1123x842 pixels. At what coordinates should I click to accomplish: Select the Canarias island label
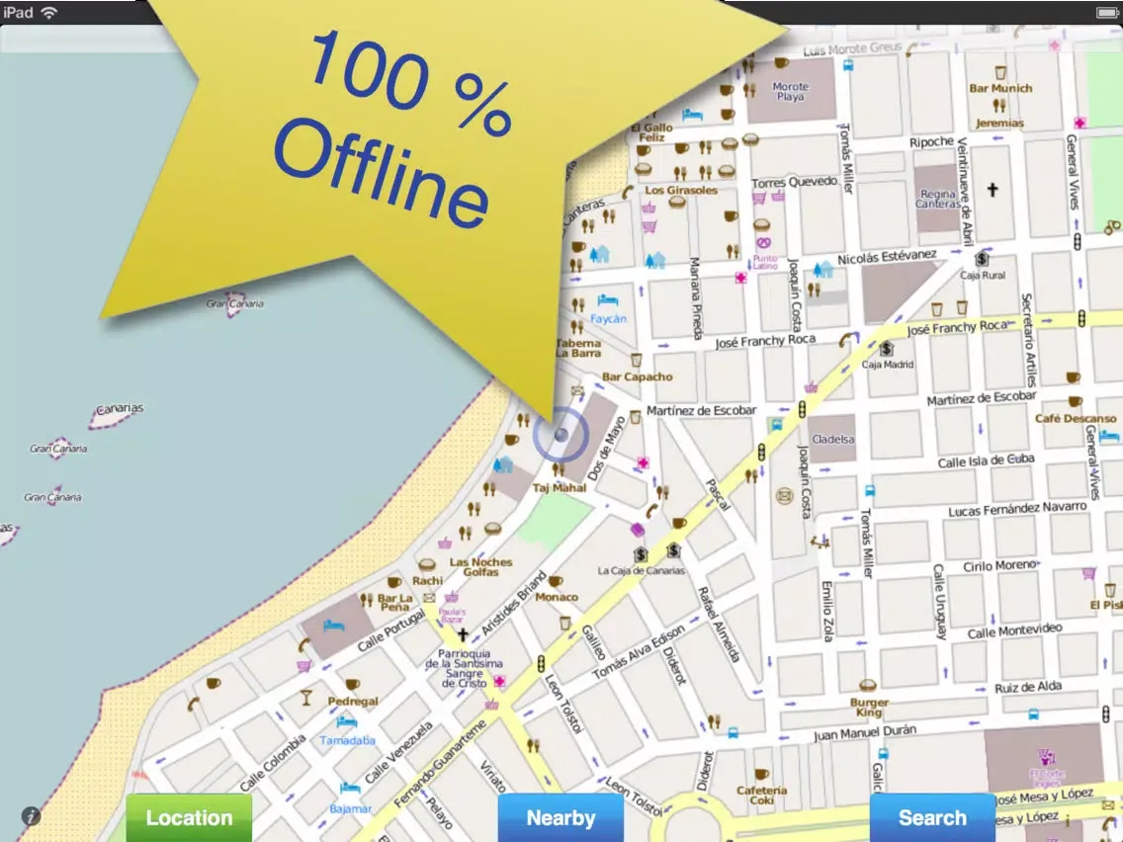pos(120,408)
